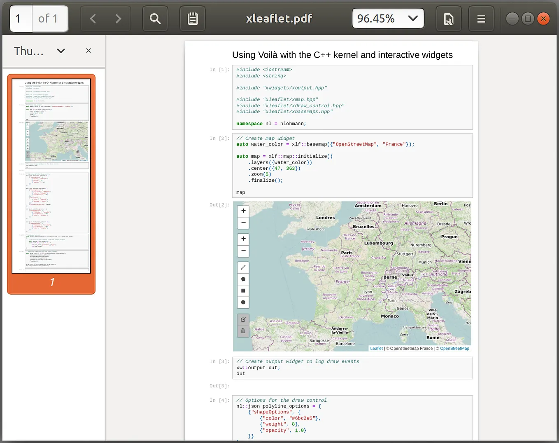
Task: Open search with the magnifier icon
Action: coord(155,18)
